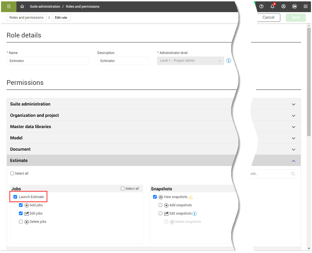This screenshot has height=253, width=312.
Task: Open the notifications bell
Action: point(272,7)
